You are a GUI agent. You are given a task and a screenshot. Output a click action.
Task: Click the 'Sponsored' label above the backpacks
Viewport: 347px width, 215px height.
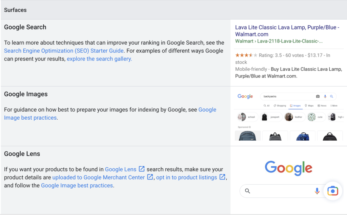(x=243, y=127)
